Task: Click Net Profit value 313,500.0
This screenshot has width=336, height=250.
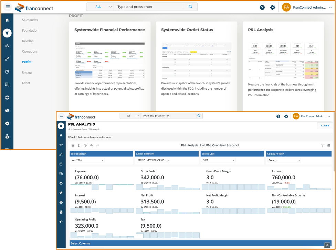Action: tap(153, 202)
